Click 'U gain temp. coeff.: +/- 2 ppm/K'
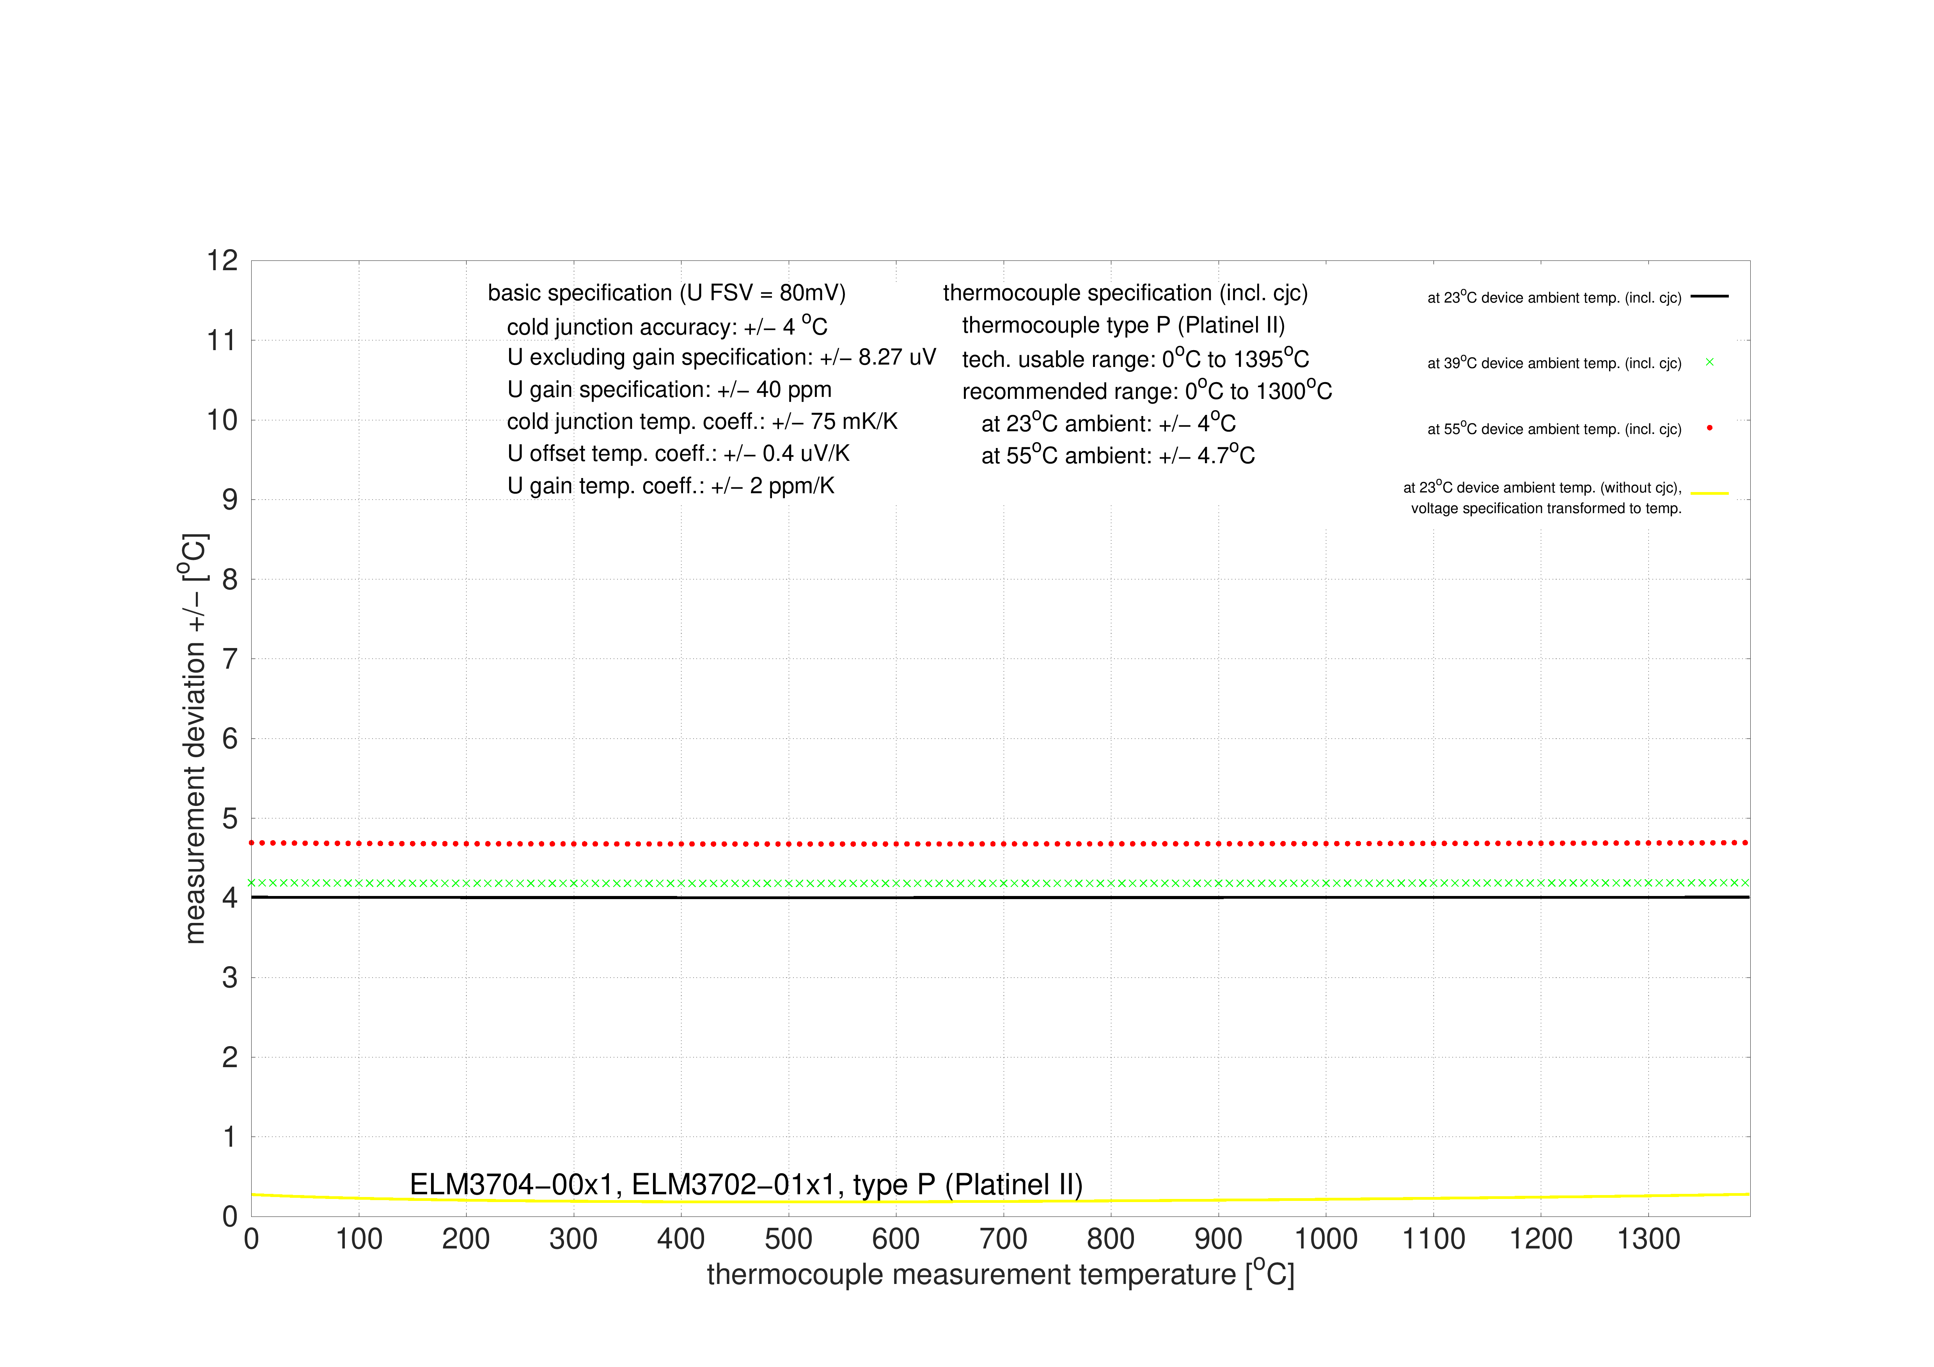The height and width of the screenshot is (1367, 1934). pos(671,486)
